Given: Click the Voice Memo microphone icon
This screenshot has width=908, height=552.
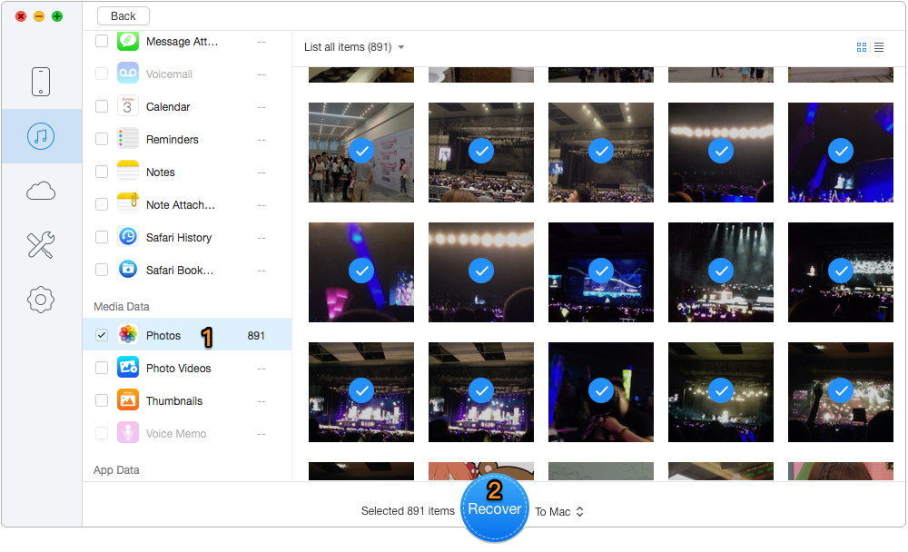Looking at the screenshot, I should pyautogui.click(x=128, y=433).
